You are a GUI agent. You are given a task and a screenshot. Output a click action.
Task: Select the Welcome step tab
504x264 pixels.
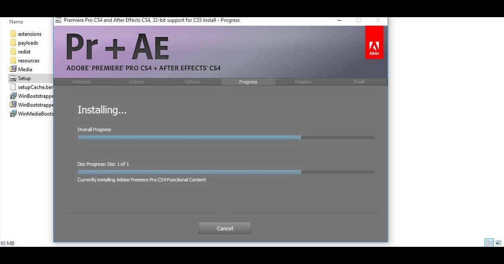pyautogui.click(x=81, y=82)
